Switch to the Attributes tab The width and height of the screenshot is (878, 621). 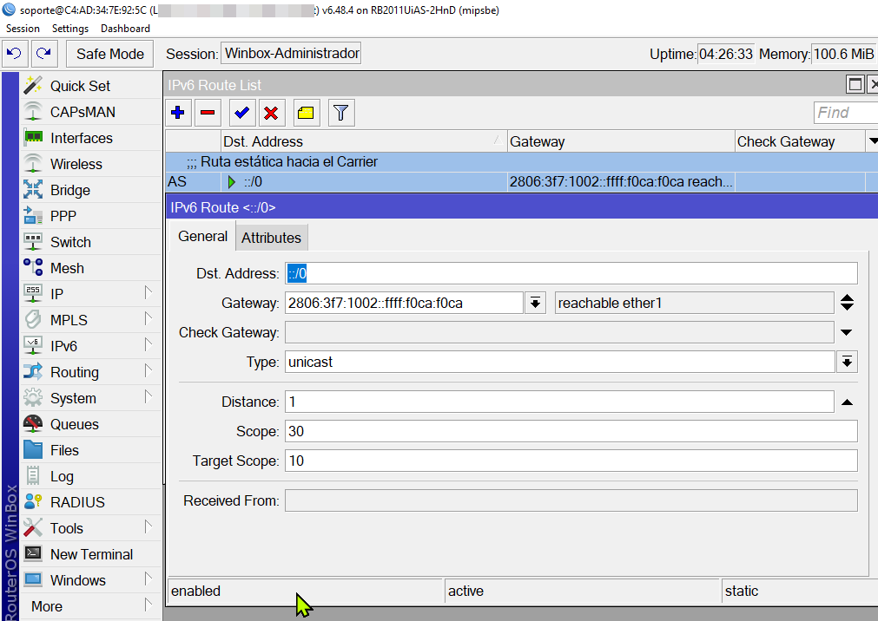pyautogui.click(x=271, y=238)
